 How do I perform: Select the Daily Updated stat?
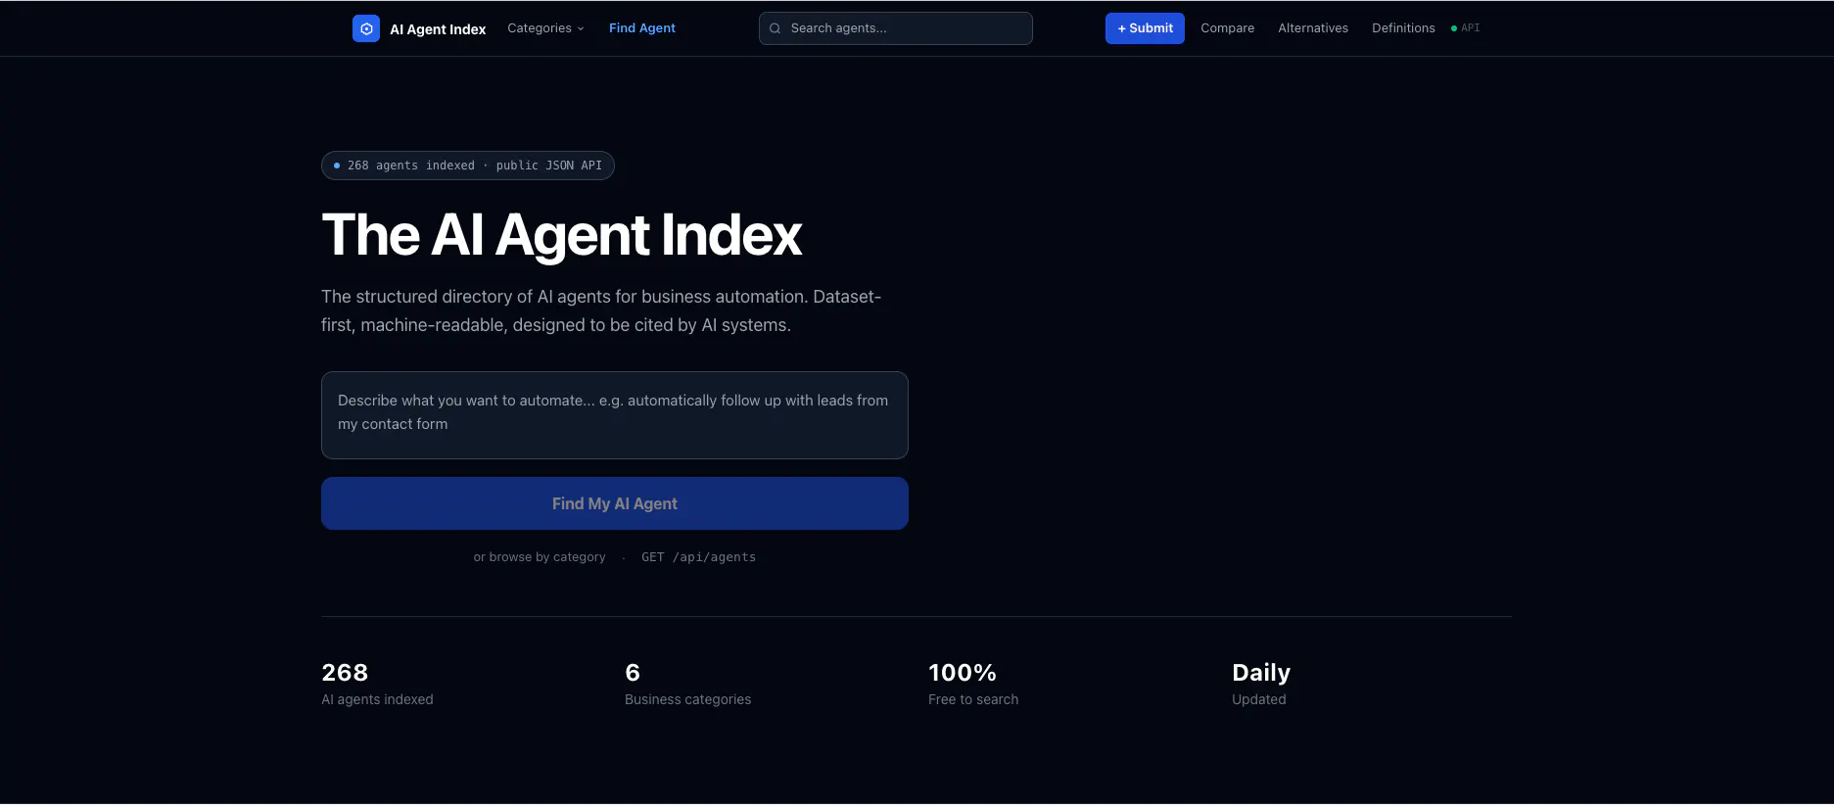[x=1261, y=684]
